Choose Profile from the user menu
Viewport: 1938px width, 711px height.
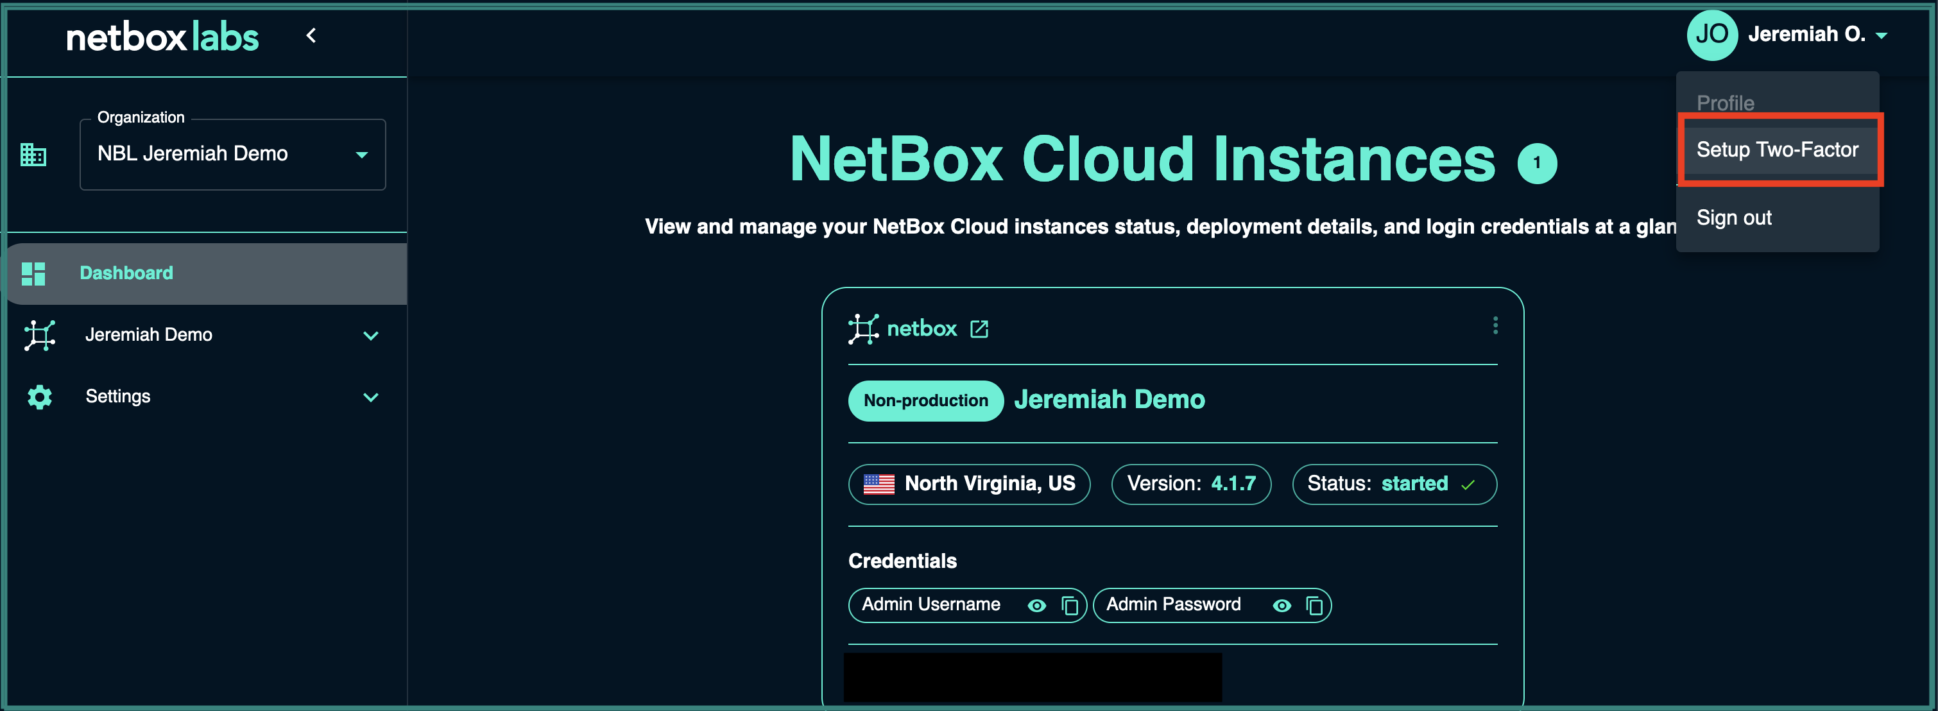coord(1725,103)
